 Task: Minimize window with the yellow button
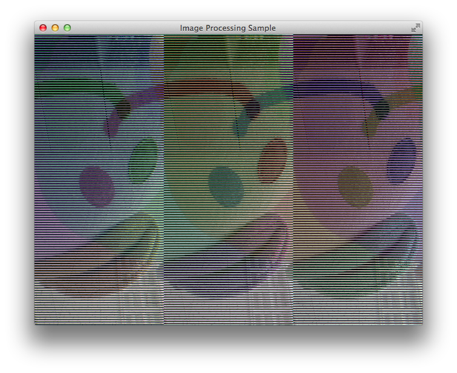[x=55, y=28]
